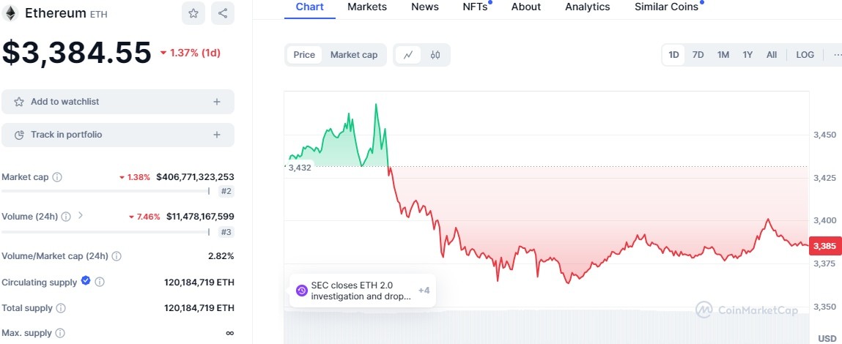Select the 7D time range
This screenshot has width=842, height=344.
[698, 55]
